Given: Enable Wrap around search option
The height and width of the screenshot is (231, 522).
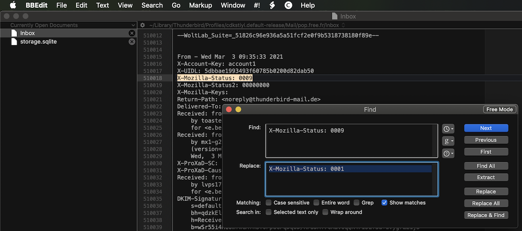Looking at the screenshot, I should click(325, 212).
